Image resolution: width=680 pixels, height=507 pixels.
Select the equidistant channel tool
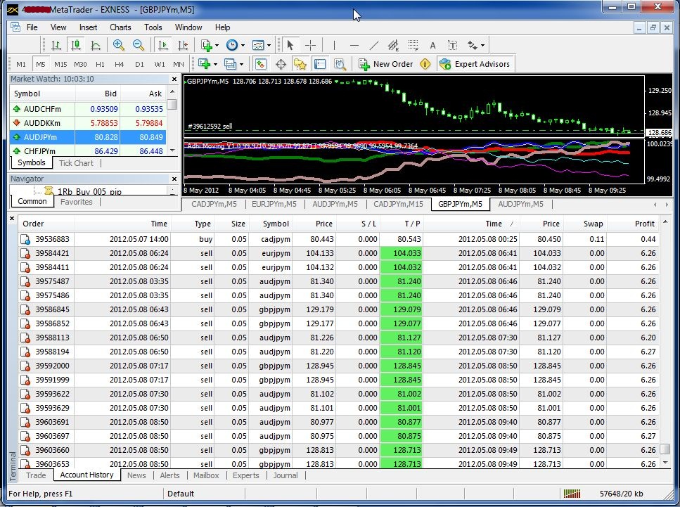tap(393, 45)
